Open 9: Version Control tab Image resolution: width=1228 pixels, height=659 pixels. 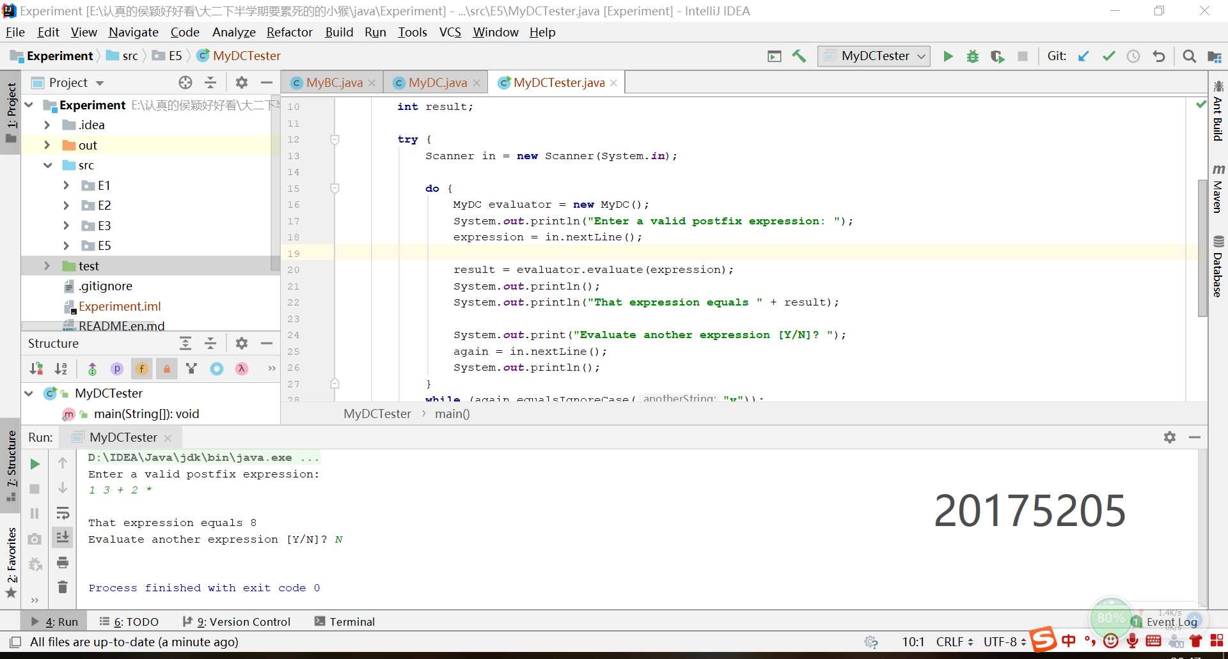point(236,621)
